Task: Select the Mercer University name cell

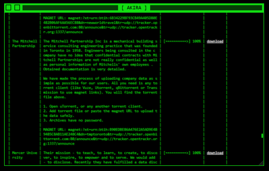Action: (x=24, y=155)
